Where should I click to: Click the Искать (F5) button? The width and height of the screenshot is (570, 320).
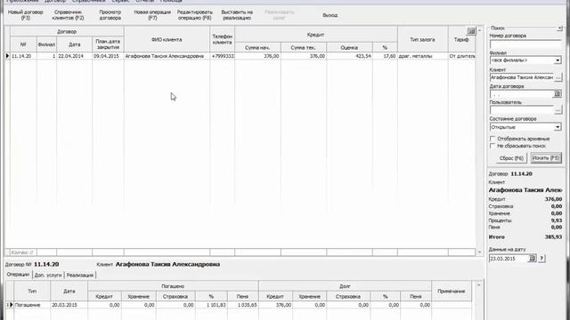coord(546,158)
